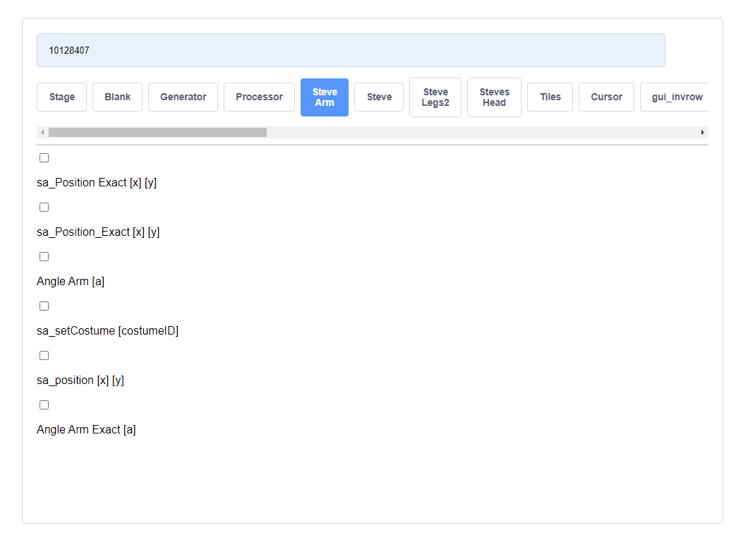Switch to the Processor tab

coord(259,97)
